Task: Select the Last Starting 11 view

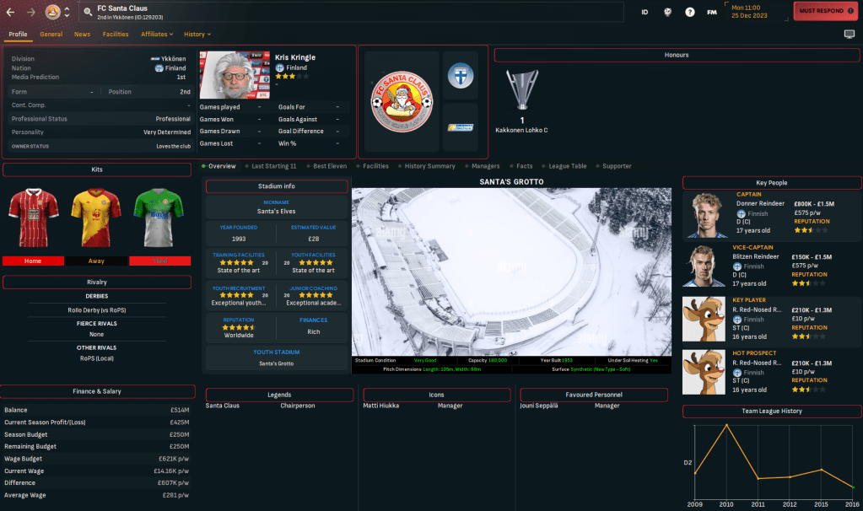Action: click(x=273, y=166)
